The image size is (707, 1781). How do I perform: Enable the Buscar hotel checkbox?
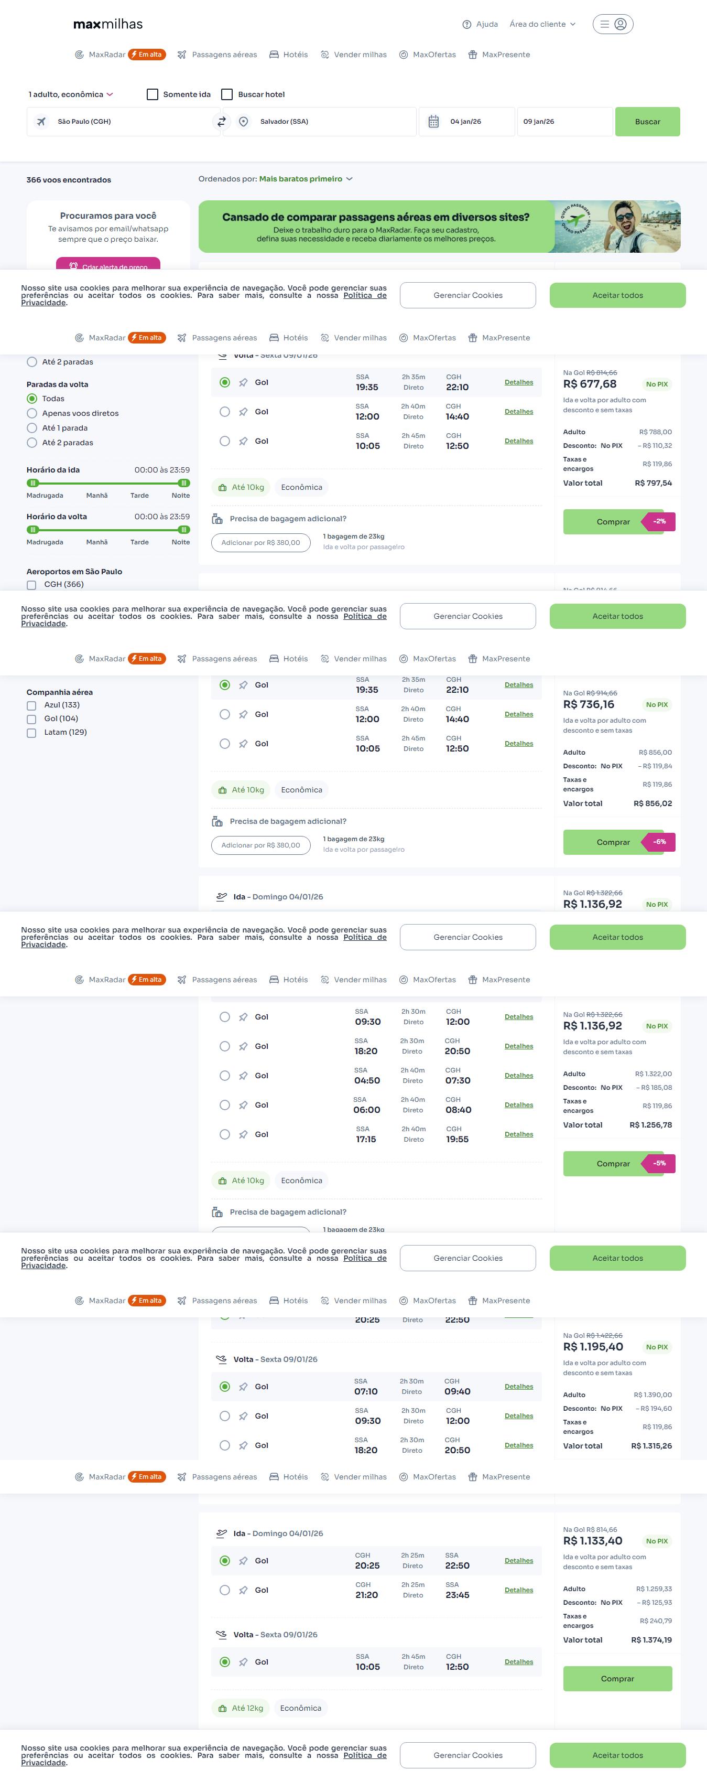(227, 95)
